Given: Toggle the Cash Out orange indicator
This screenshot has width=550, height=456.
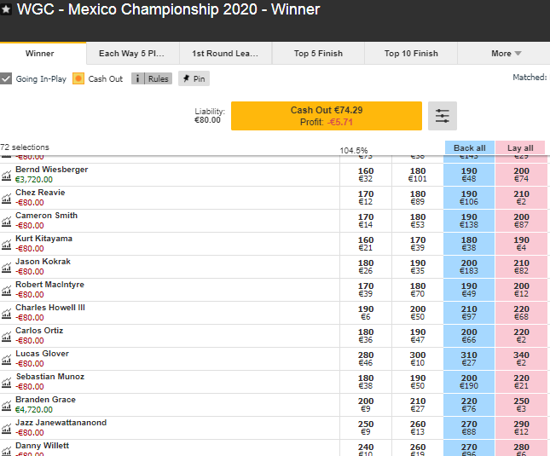Looking at the screenshot, I should [78, 78].
